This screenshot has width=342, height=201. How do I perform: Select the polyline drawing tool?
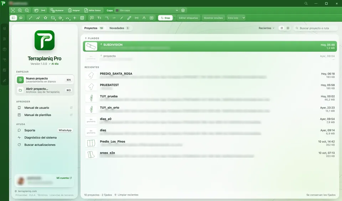pyautogui.click(x=38, y=18)
